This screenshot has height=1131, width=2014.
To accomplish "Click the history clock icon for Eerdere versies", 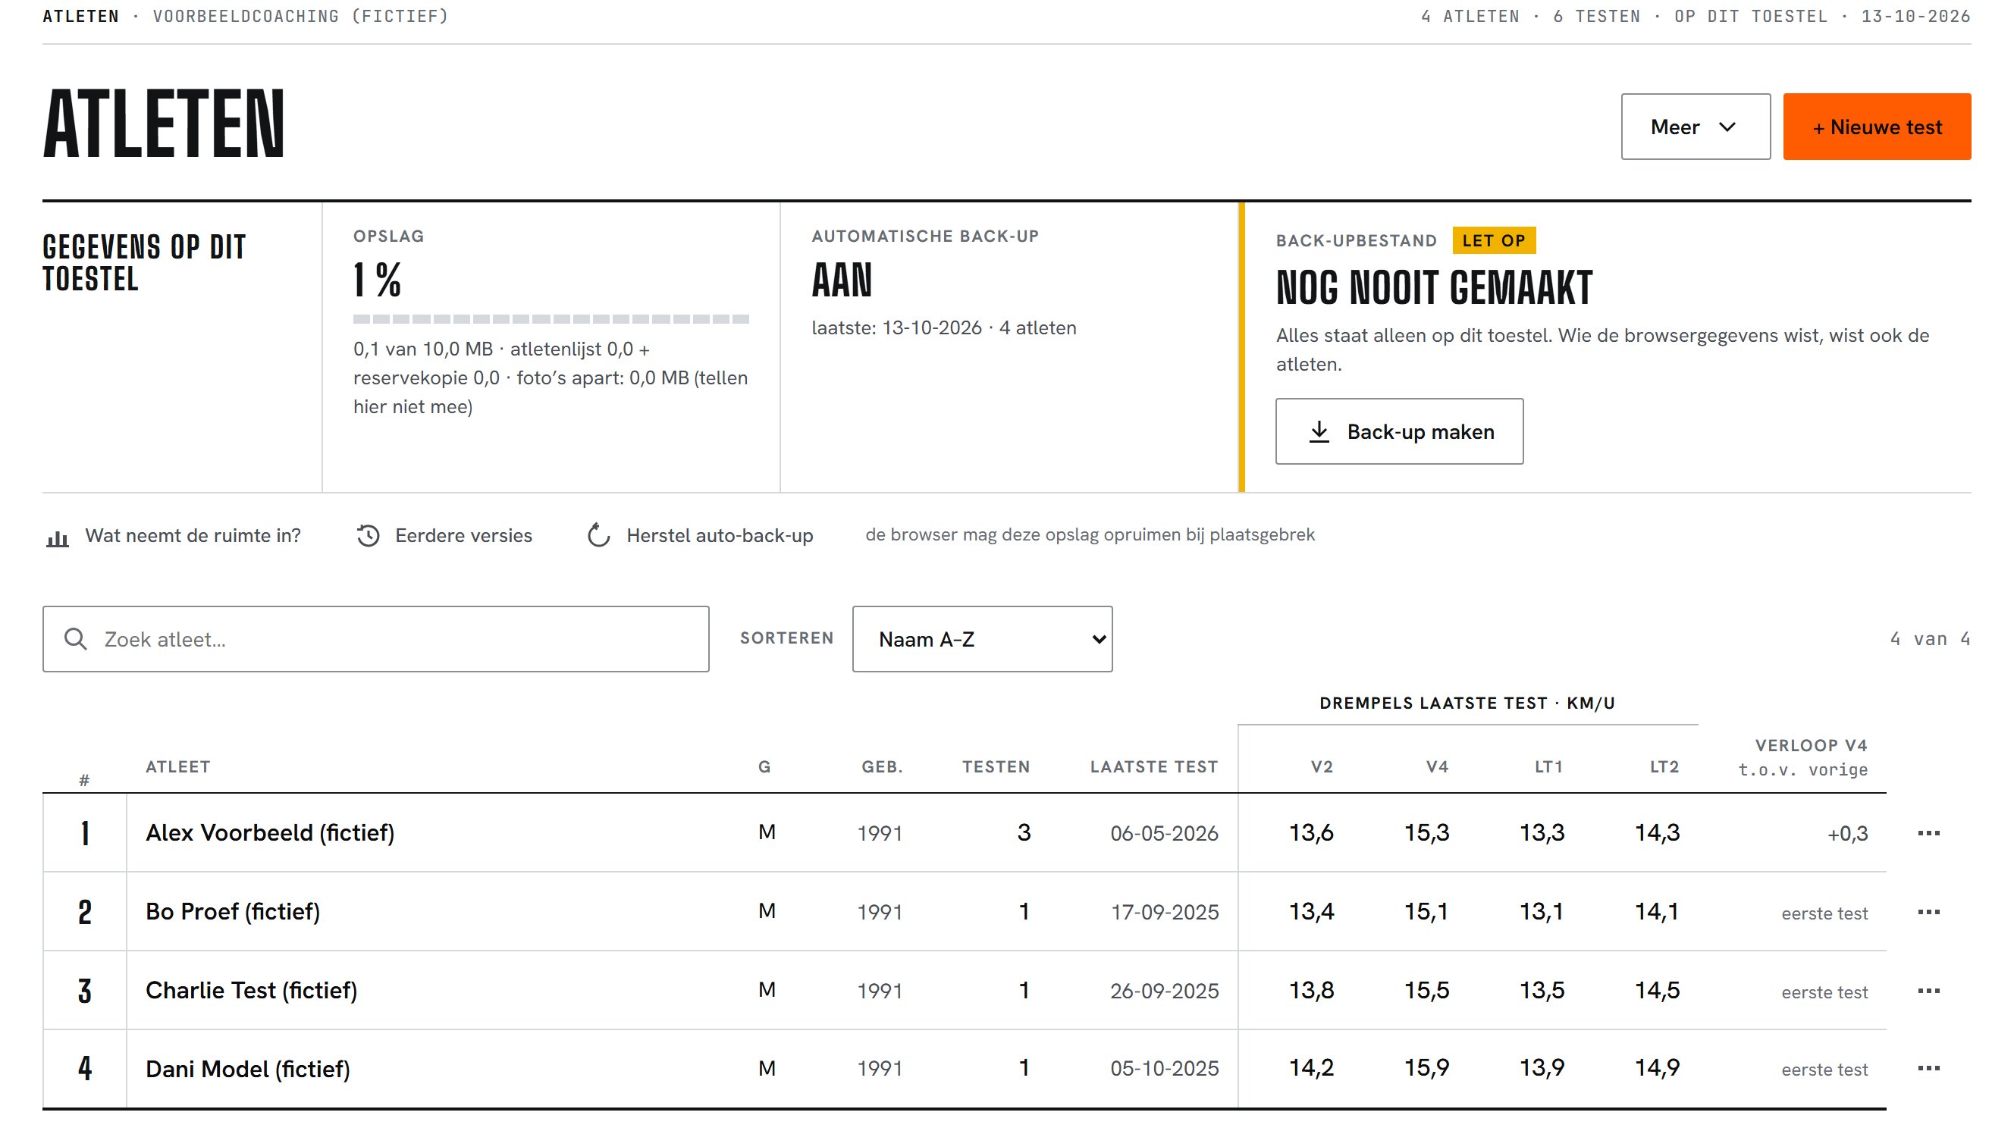I will (369, 535).
